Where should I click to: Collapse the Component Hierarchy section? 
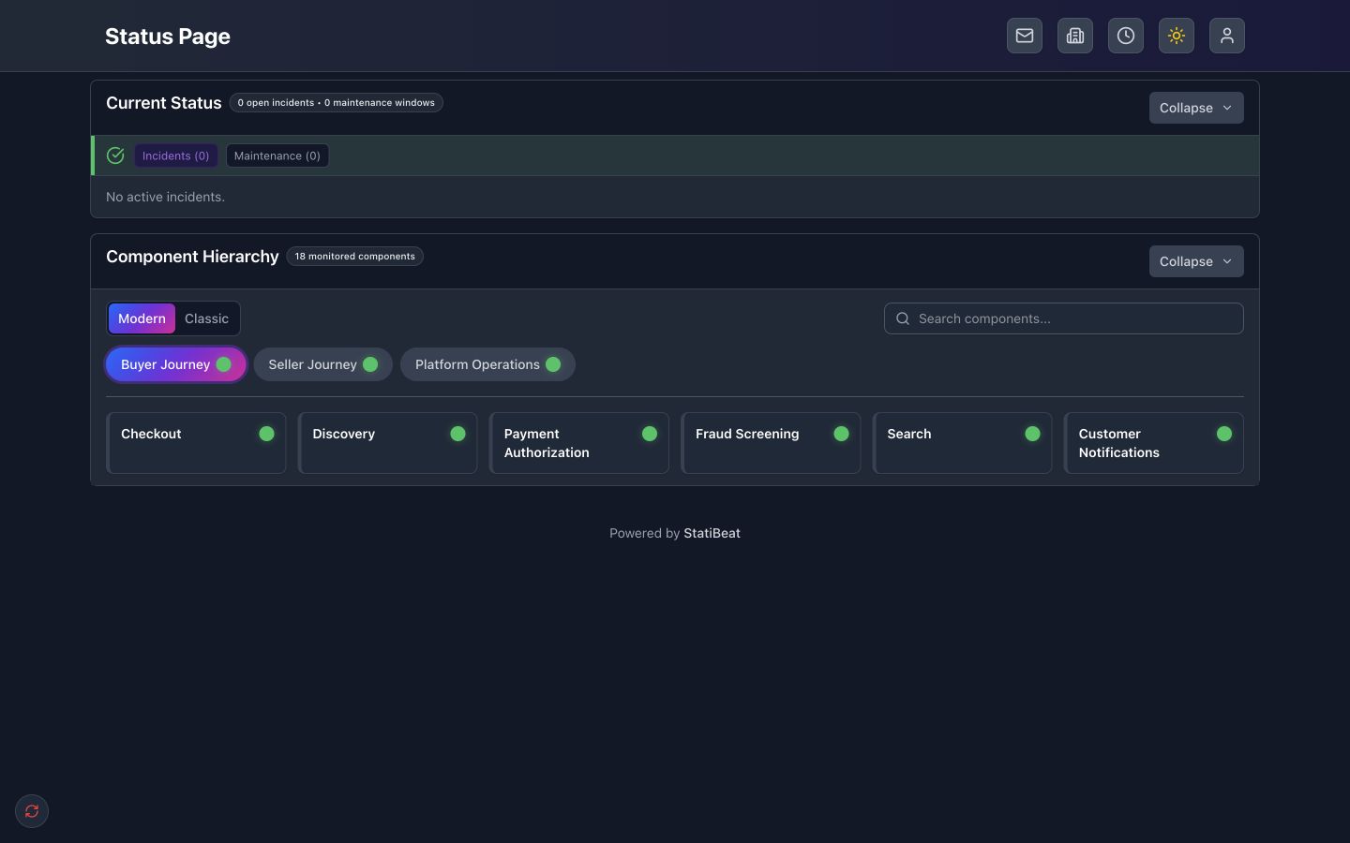1196,261
